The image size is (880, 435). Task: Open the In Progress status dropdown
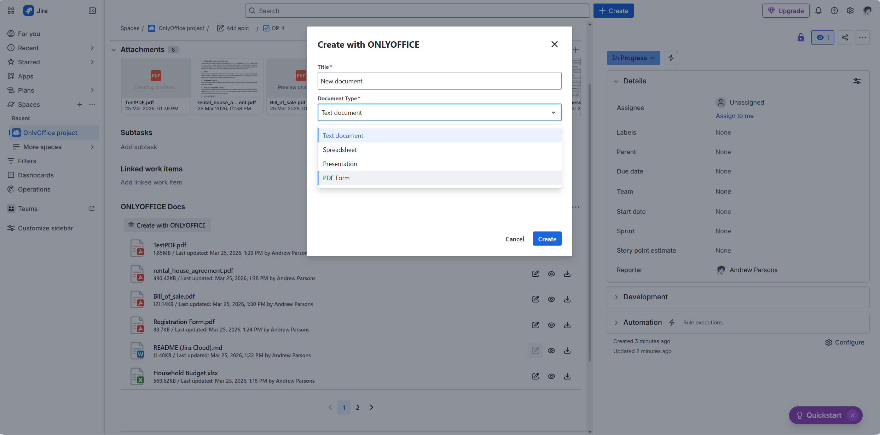(x=633, y=58)
